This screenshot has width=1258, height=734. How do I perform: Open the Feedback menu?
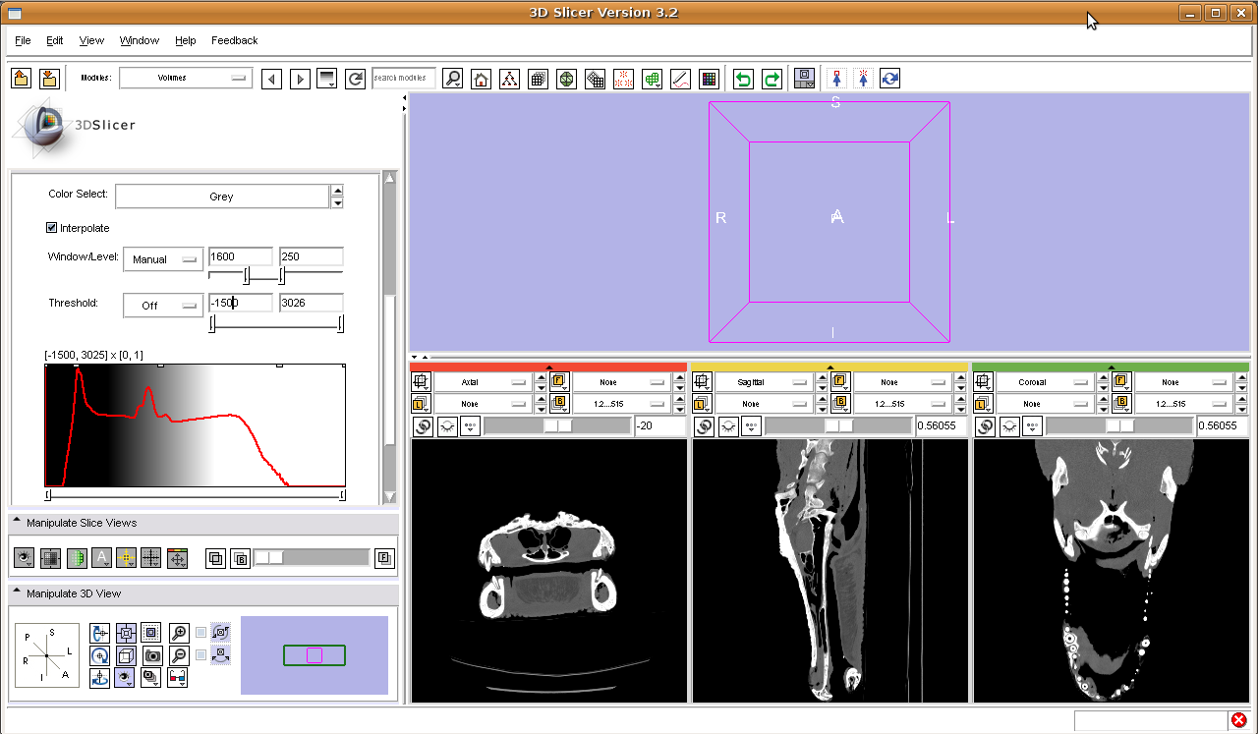coord(235,40)
